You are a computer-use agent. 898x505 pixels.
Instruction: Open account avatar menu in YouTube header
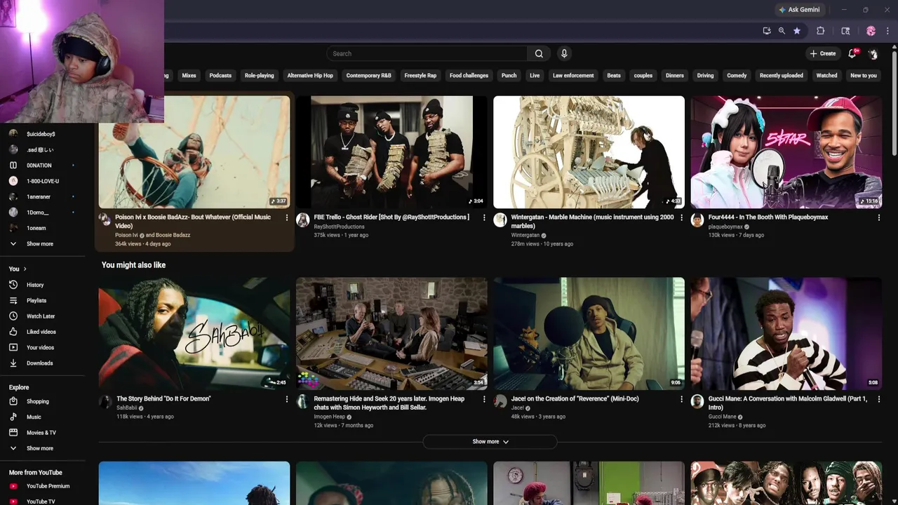click(x=873, y=53)
